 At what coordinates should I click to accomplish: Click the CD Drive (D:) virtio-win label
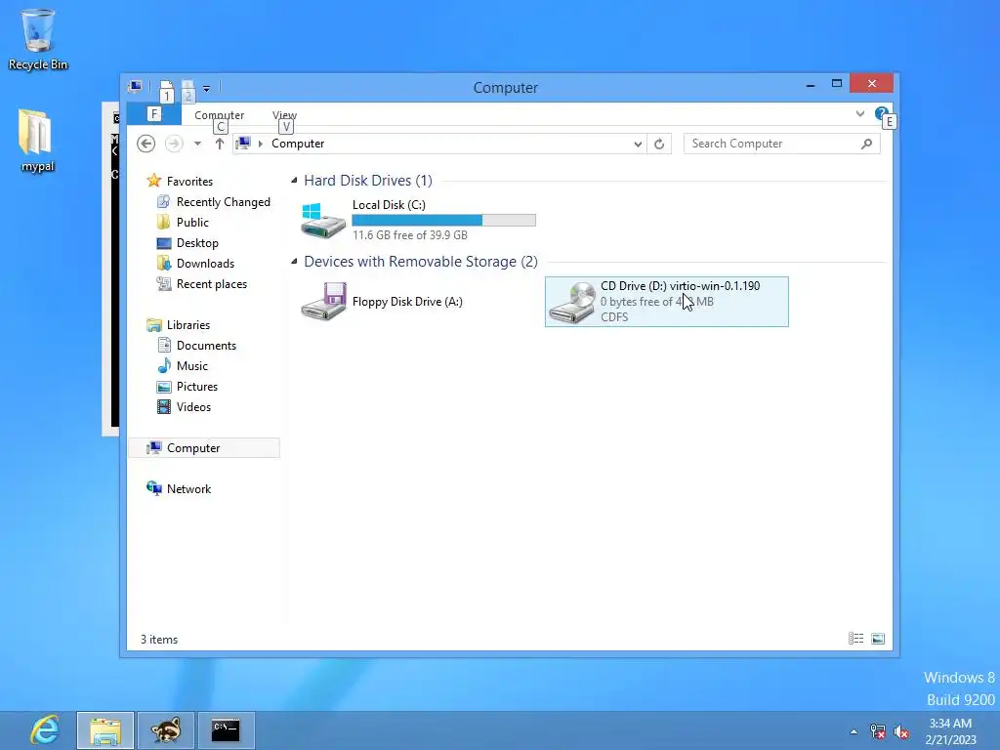click(681, 286)
